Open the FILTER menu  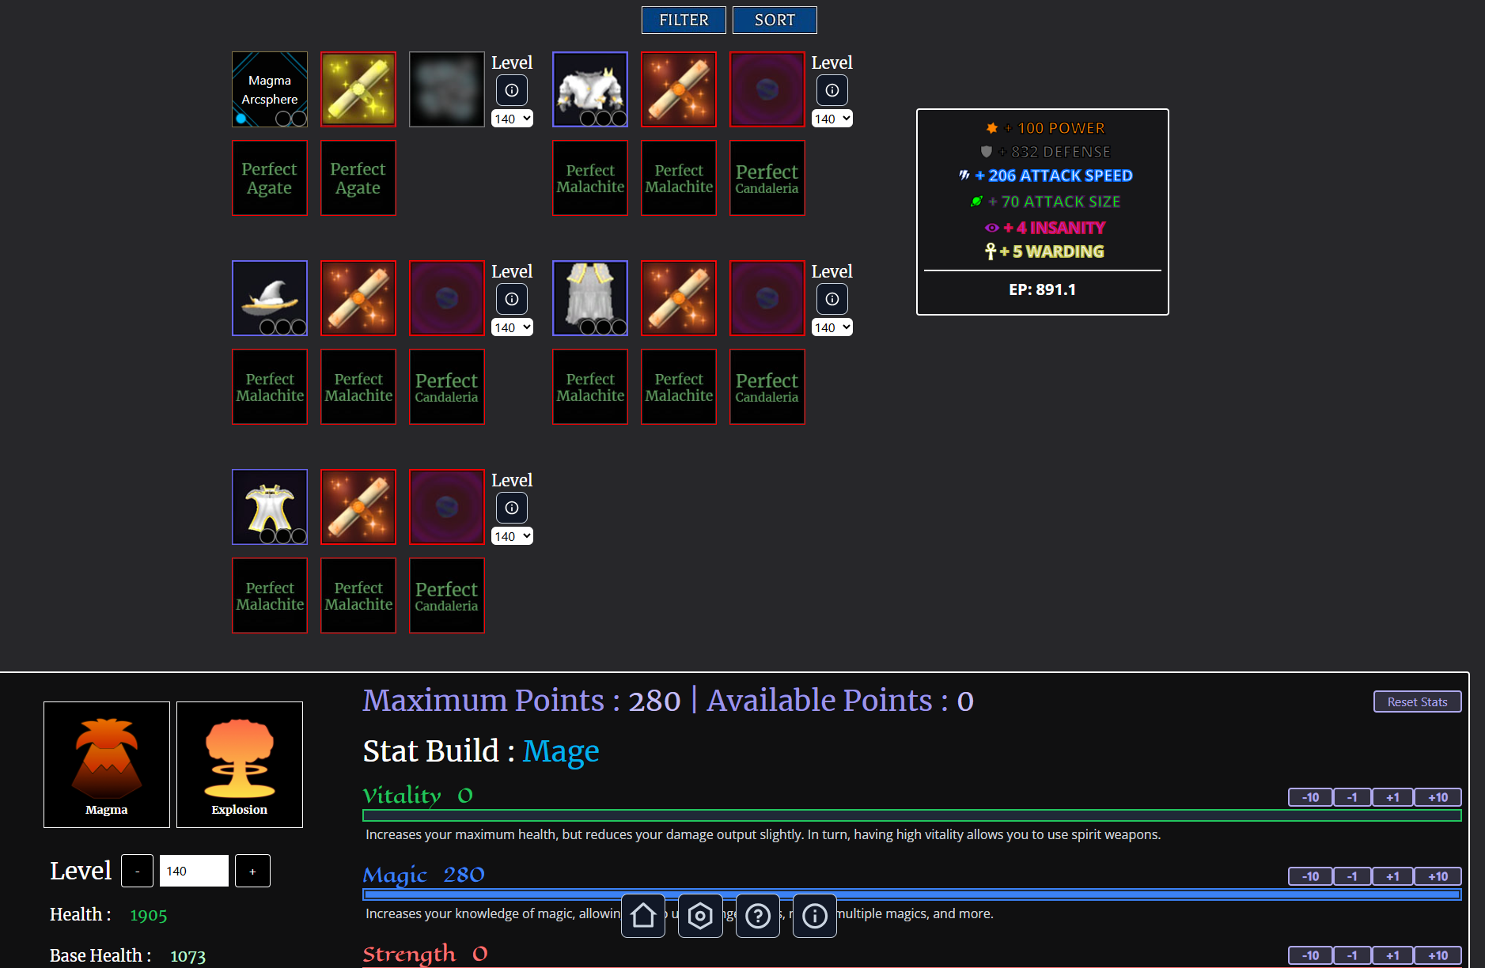click(684, 20)
